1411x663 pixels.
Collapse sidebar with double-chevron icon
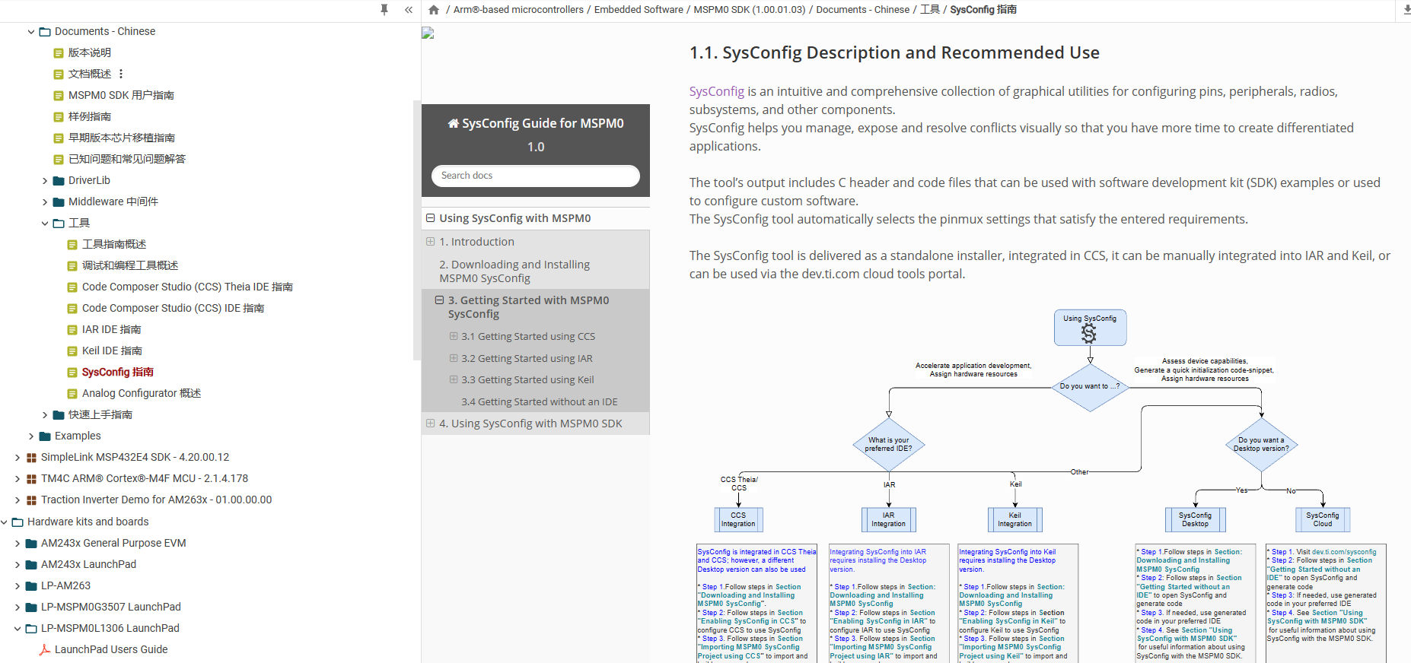point(409,10)
